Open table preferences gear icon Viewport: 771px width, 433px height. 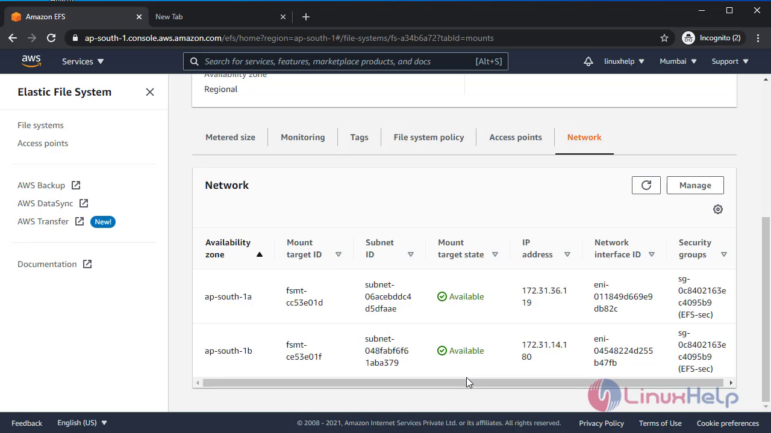click(x=718, y=209)
